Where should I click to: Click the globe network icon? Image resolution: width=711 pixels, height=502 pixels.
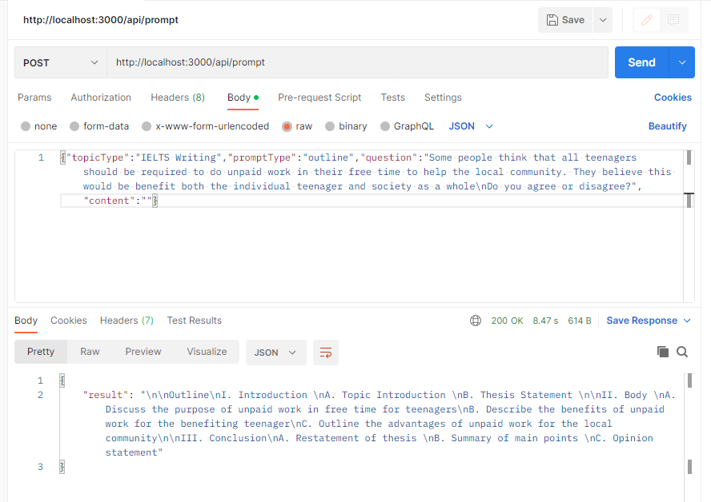coord(476,321)
